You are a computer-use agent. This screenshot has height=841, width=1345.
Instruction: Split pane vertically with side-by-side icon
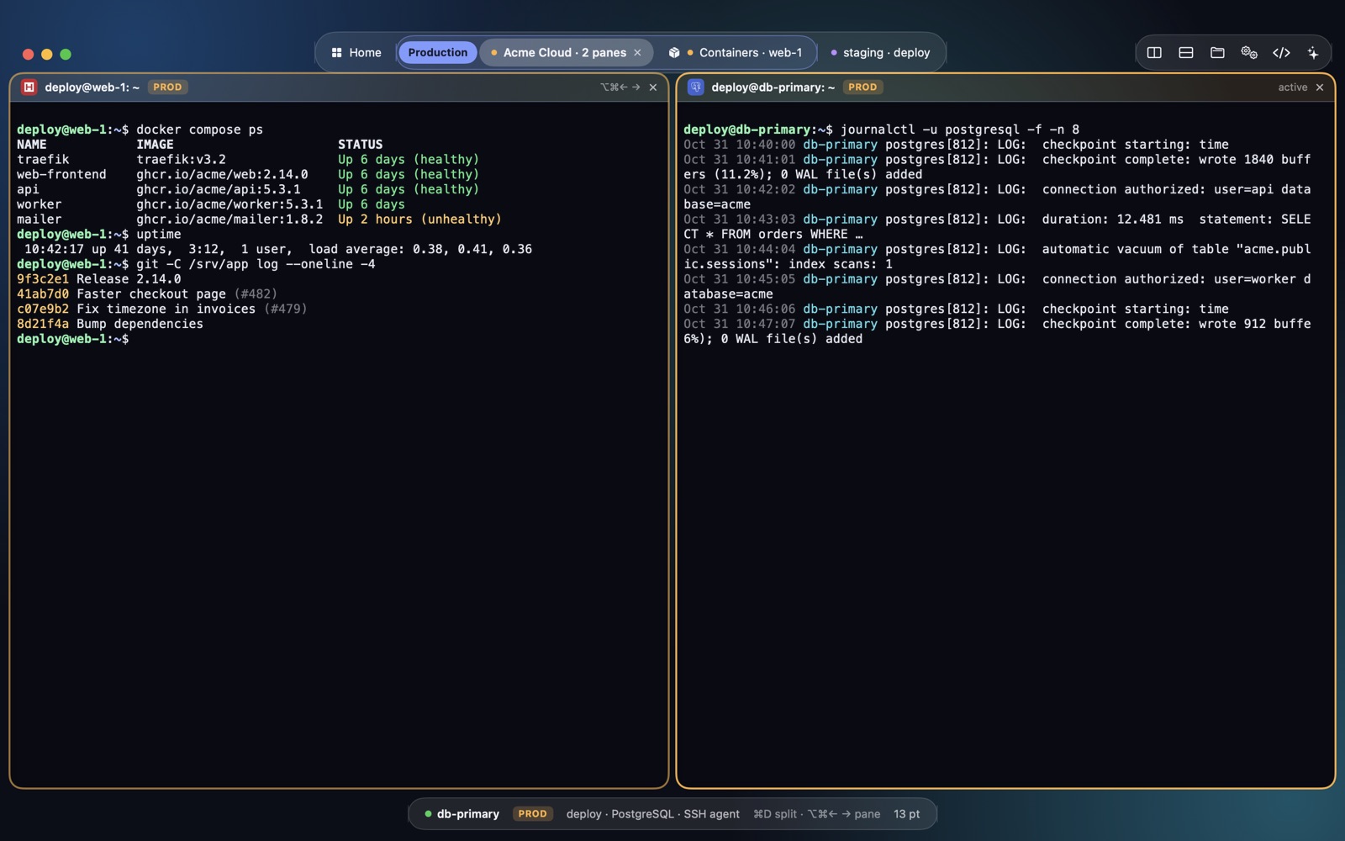coord(1154,52)
